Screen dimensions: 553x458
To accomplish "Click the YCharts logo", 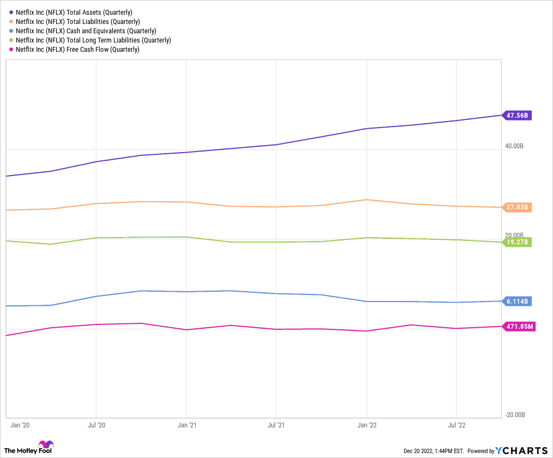I will tap(521, 450).
